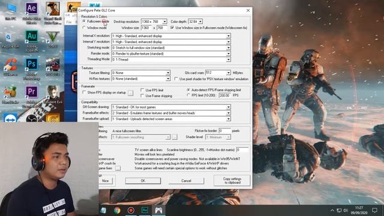Open the Color depth dropdown
The width and height of the screenshot is (384, 216).
click(x=200, y=22)
